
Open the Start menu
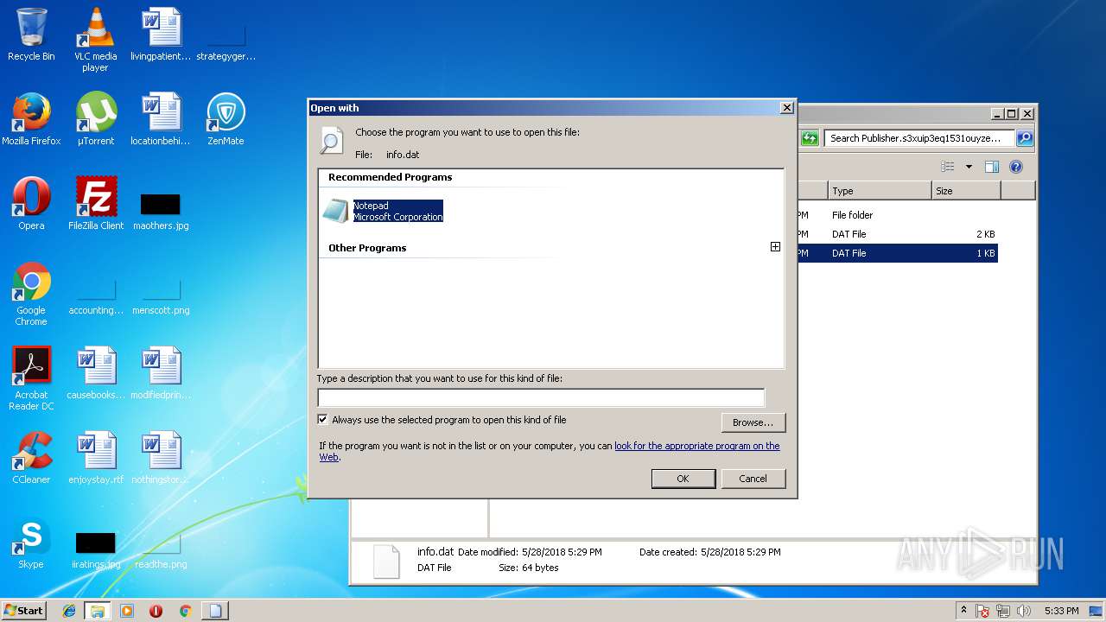point(24,610)
